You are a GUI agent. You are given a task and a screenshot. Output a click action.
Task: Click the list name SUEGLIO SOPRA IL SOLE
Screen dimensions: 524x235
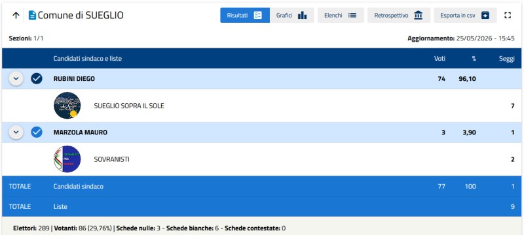point(129,106)
